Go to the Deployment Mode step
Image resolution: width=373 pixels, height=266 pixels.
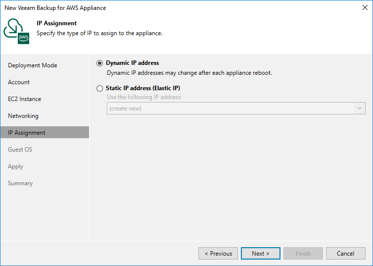click(33, 65)
